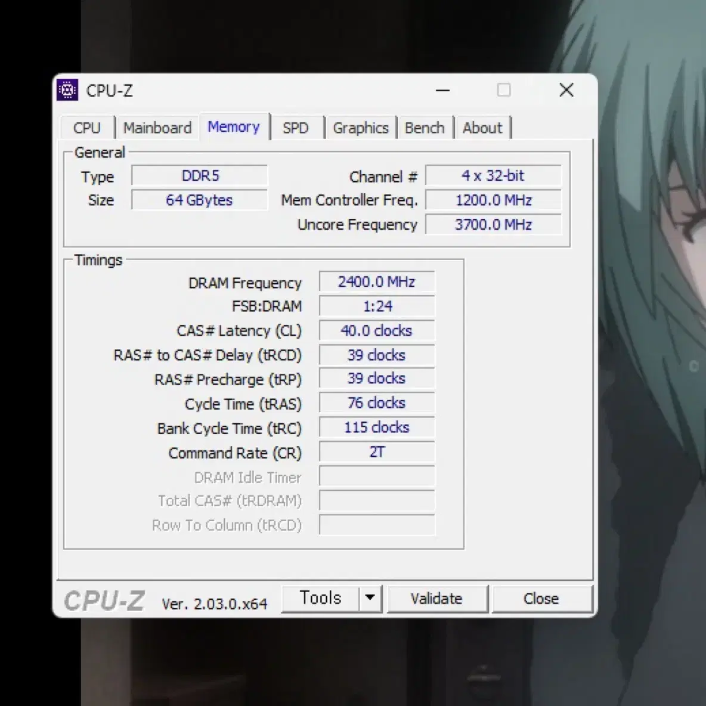
Task: Click the Close button at bottom
Action: [541, 599]
